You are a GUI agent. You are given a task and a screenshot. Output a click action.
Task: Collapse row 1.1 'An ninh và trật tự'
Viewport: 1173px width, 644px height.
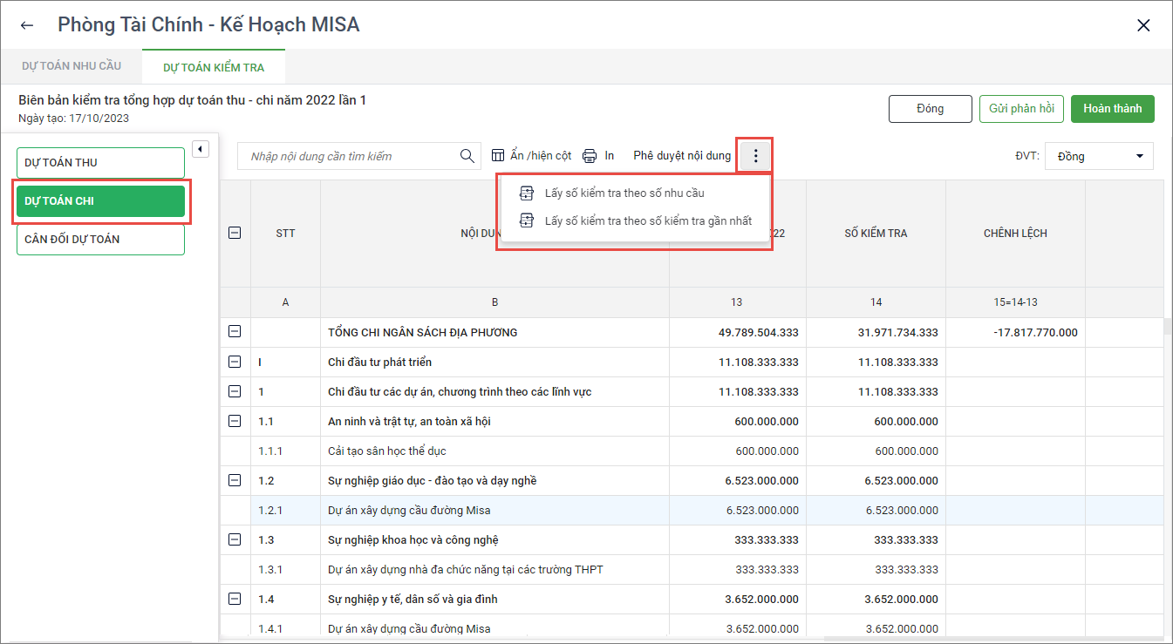[x=235, y=421]
